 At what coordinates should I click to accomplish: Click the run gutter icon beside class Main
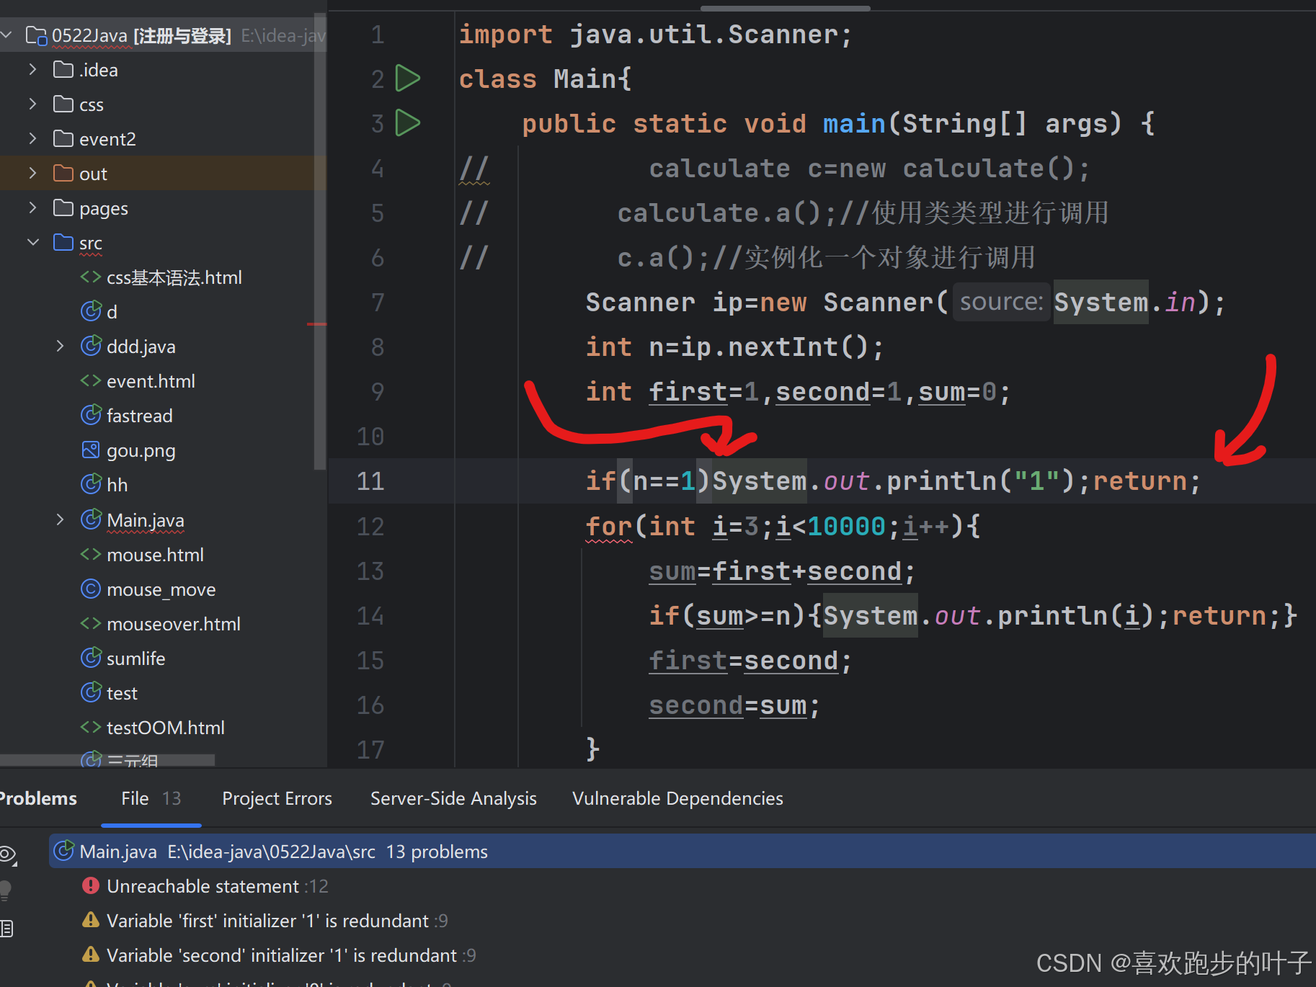tap(408, 79)
